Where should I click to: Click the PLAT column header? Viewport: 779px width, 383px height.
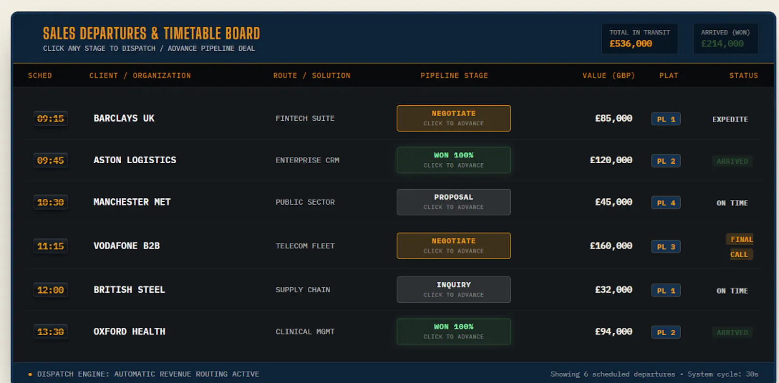(x=669, y=76)
